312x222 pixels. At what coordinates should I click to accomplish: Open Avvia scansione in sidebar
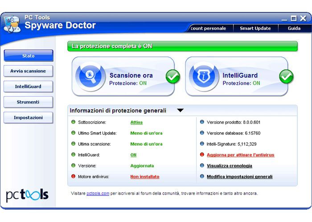pyautogui.click(x=28, y=71)
